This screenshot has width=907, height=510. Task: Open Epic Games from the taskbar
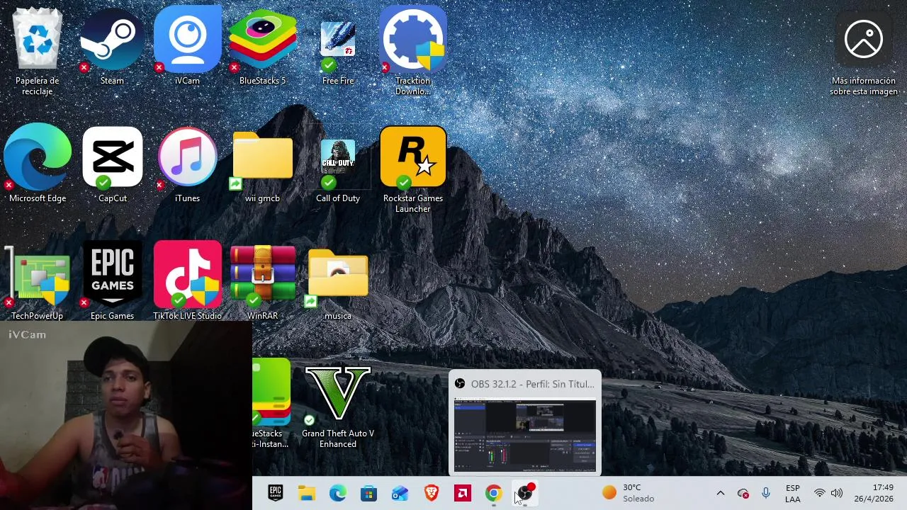pos(276,493)
